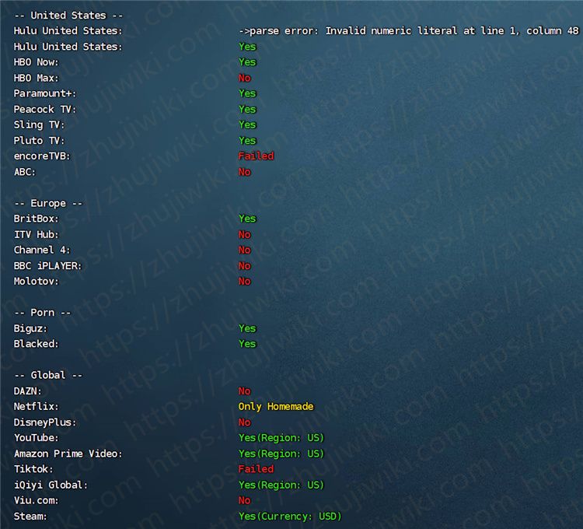Viewport: 583px width, 529px height.
Task: Click the "HBO Max:" label
Action: click(37, 78)
